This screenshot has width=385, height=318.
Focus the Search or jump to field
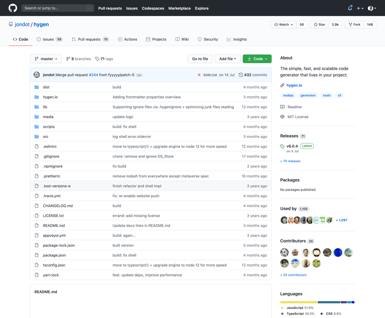pyautogui.click(x=57, y=8)
